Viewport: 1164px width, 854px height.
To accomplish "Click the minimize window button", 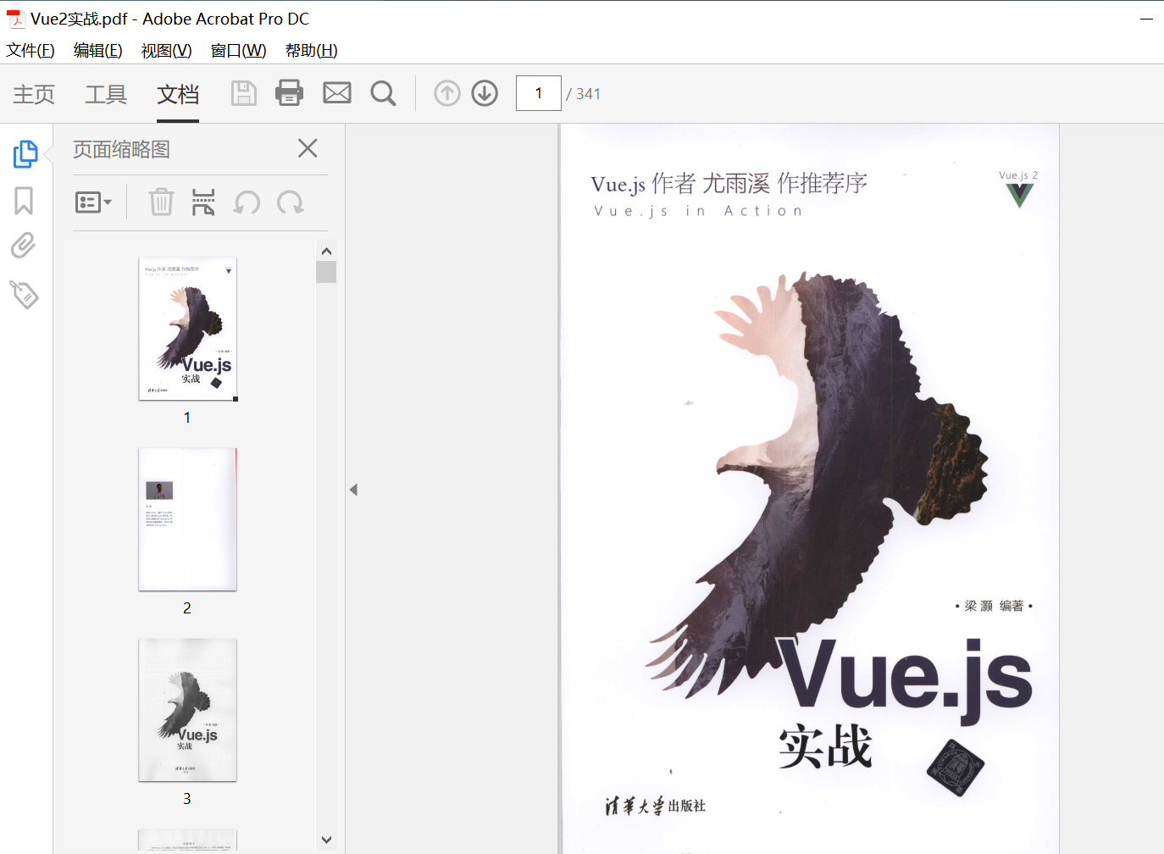I will [x=1146, y=19].
